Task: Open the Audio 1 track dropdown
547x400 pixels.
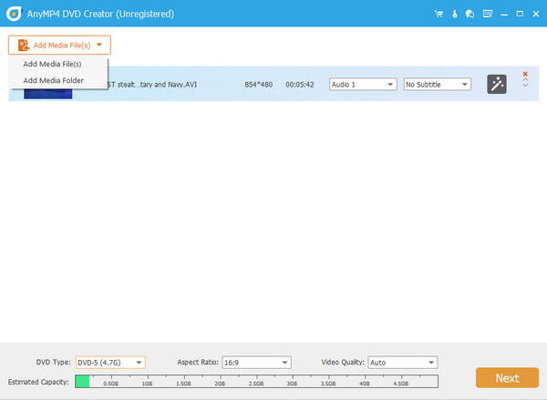Action: pyautogui.click(x=363, y=85)
